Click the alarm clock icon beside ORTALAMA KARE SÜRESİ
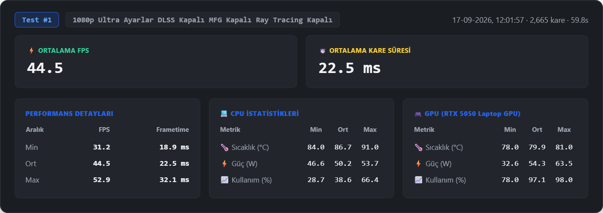 click(323, 51)
